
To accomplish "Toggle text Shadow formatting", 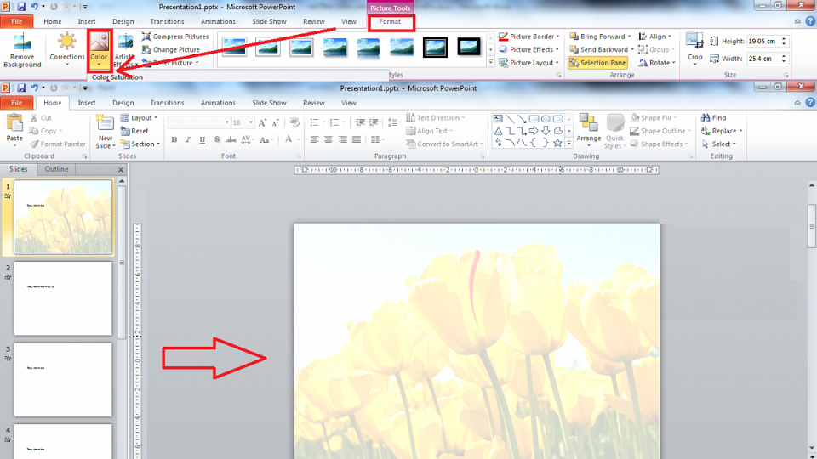I will (217, 139).
